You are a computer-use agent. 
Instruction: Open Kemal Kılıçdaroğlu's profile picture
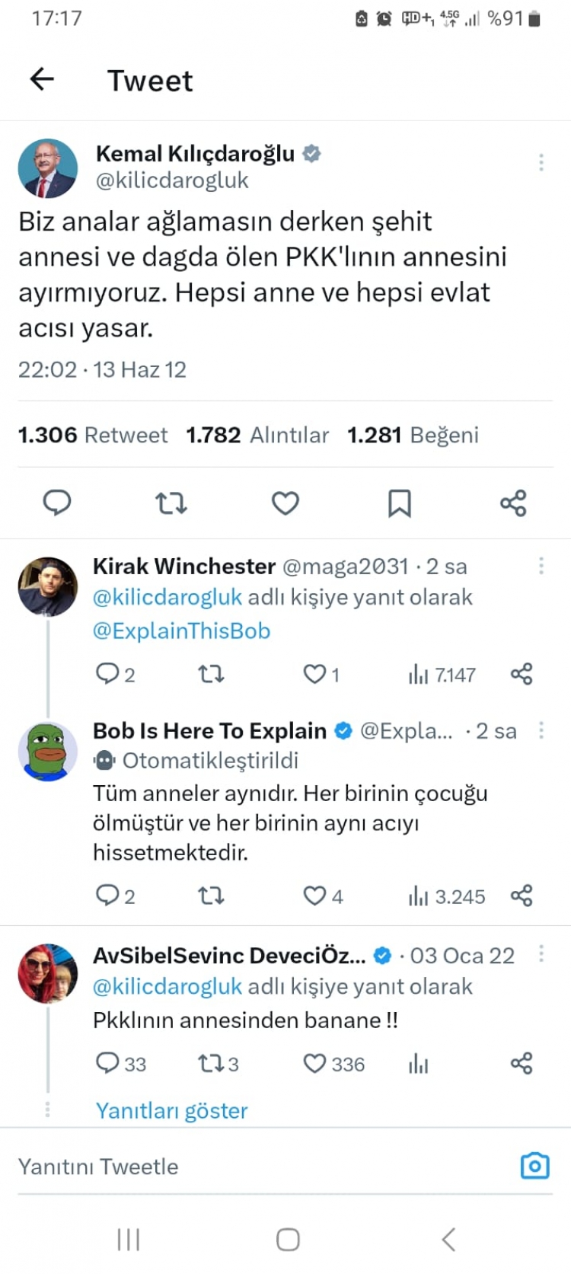[x=47, y=168]
